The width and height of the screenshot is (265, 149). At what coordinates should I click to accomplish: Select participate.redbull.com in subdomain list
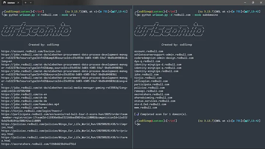tap(152, 84)
